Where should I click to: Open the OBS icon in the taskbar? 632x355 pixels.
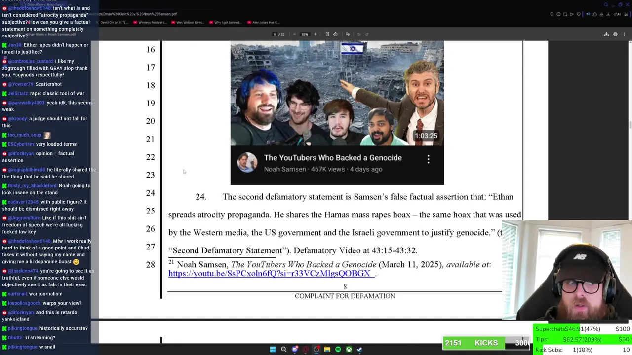[316, 350]
